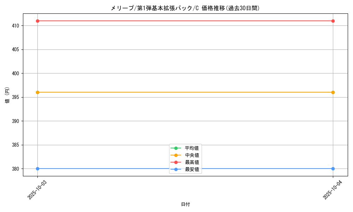Click the blue 最安値 point on 2025-10-04

pos(333,169)
